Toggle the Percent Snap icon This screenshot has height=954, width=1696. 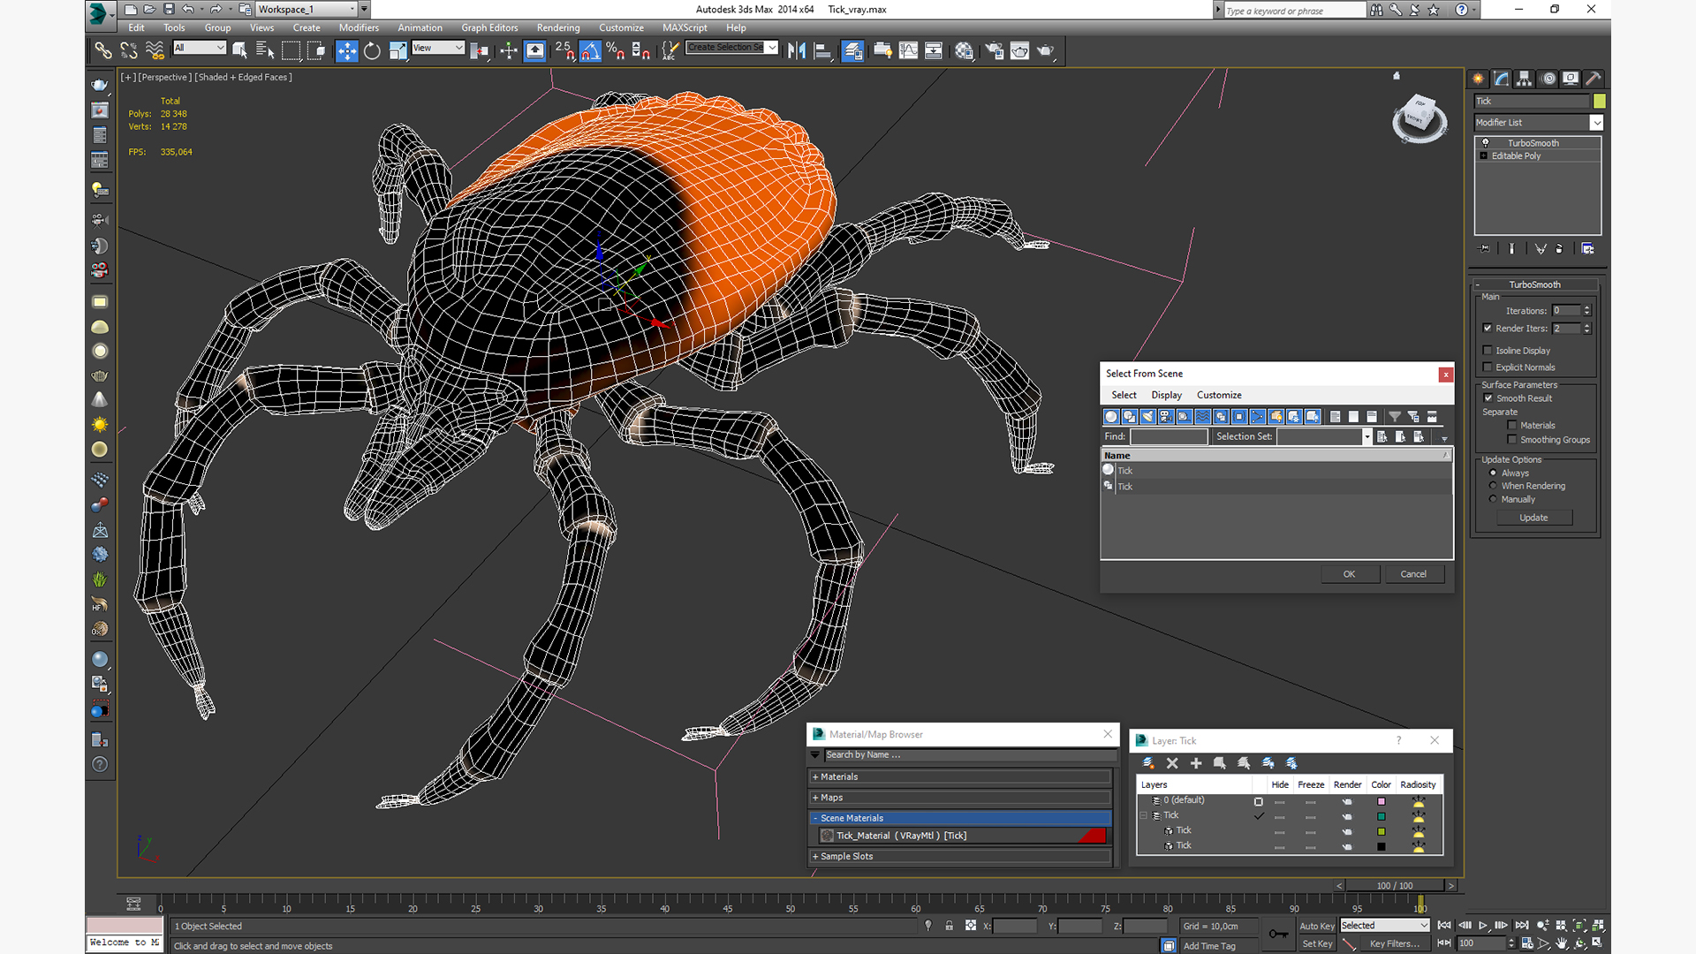click(616, 51)
